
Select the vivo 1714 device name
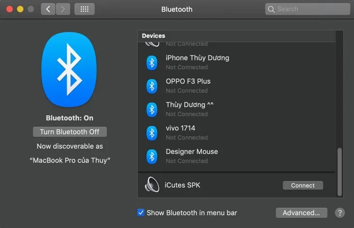pyautogui.click(x=180, y=128)
